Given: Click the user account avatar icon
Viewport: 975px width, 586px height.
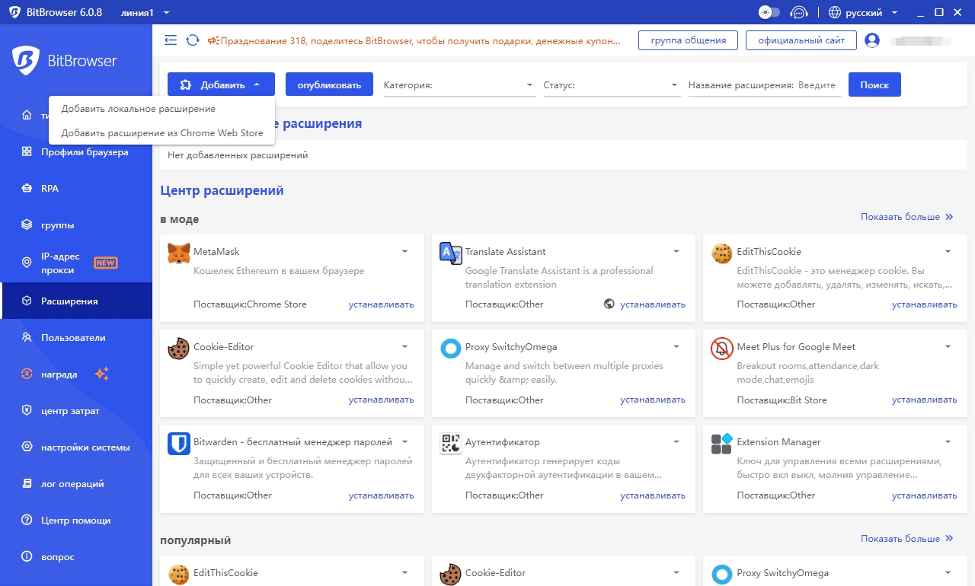Looking at the screenshot, I should click(x=872, y=40).
